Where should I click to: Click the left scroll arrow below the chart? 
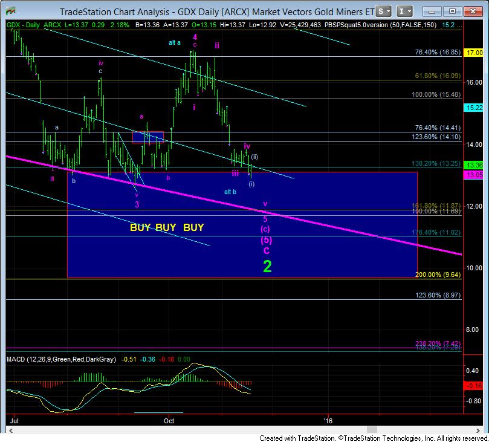point(11,431)
